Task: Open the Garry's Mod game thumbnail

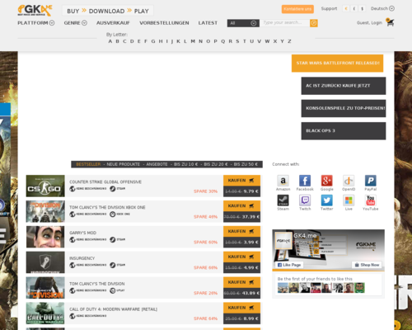Action: pos(45,237)
